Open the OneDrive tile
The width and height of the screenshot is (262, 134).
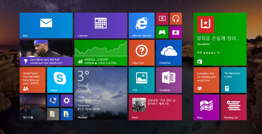(x=169, y=53)
